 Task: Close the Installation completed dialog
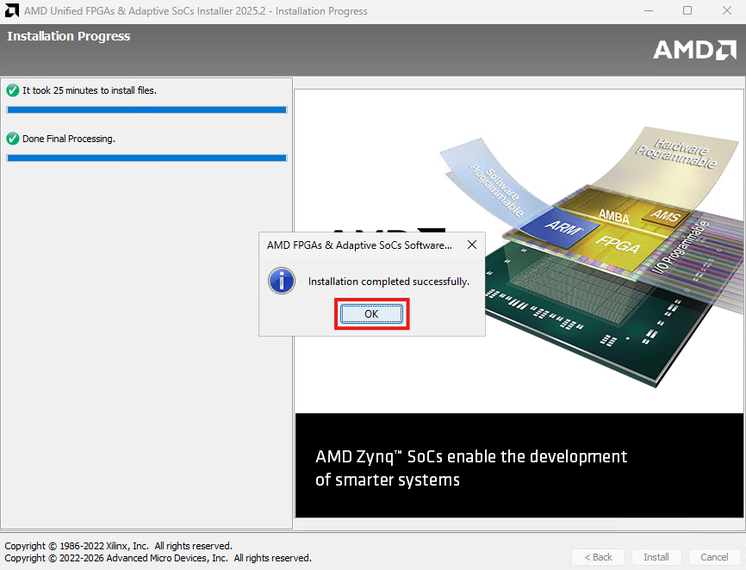point(472,245)
